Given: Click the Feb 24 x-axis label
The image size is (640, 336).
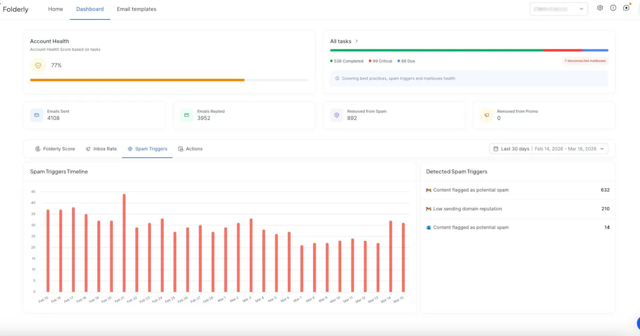Looking at the screenshot, I should pyautogui.click(x=157, y=300).
